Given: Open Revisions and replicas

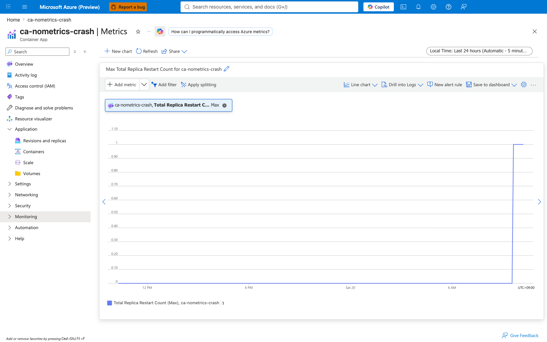Looking at the screenshot, I should [44, 141].
